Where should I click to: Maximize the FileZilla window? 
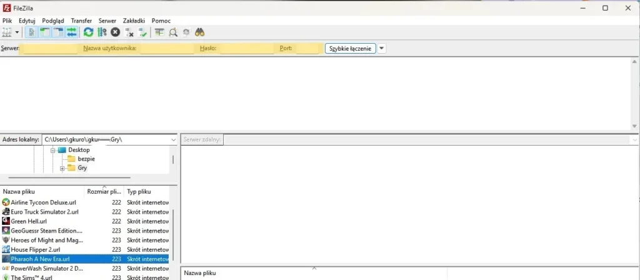(x=605, y=7)
